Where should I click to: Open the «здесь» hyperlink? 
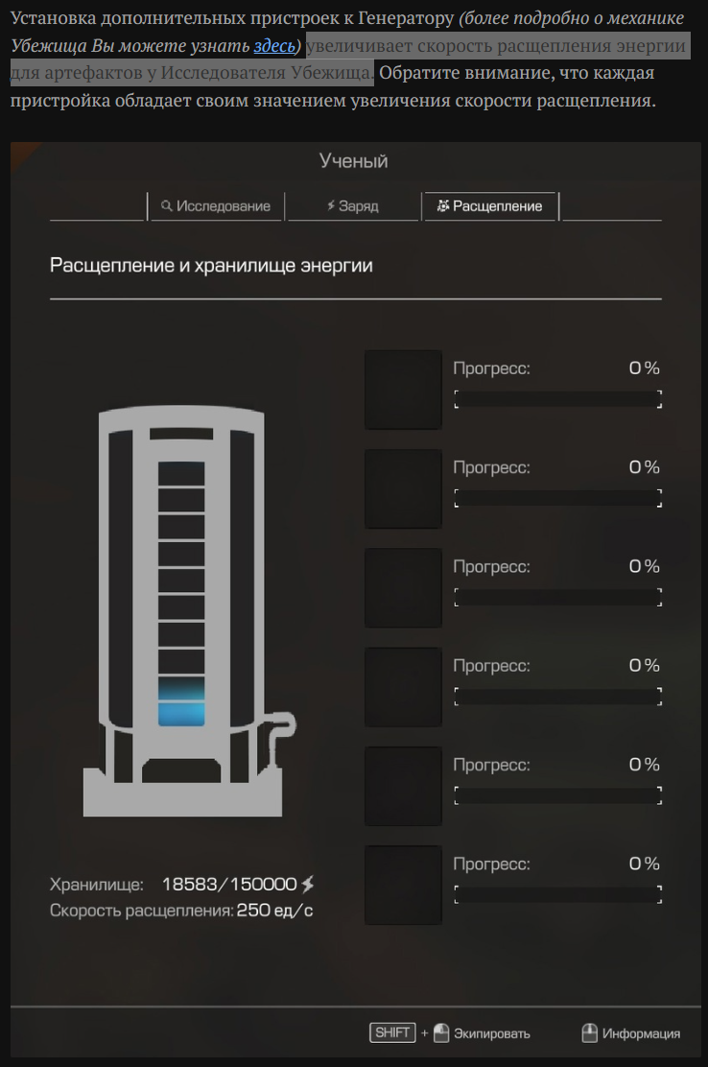274,46
